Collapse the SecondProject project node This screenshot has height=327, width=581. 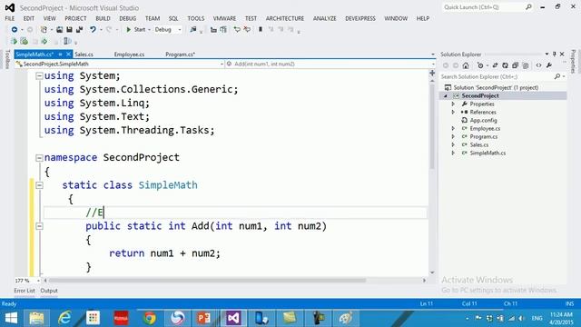(446, 95)
